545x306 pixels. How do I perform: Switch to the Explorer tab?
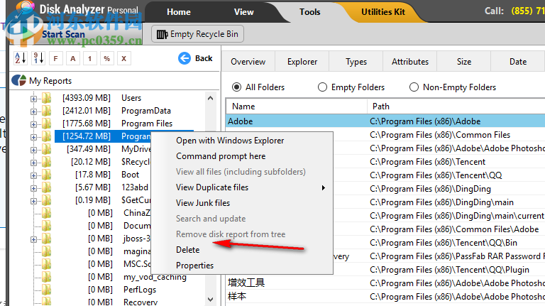[x=302, y=62]
